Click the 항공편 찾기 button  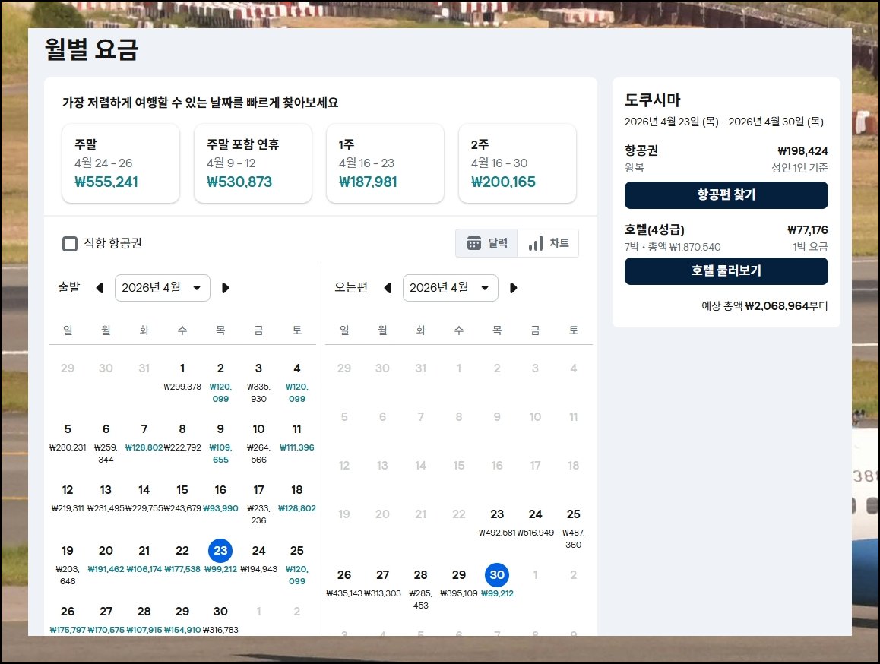(726, 194)
